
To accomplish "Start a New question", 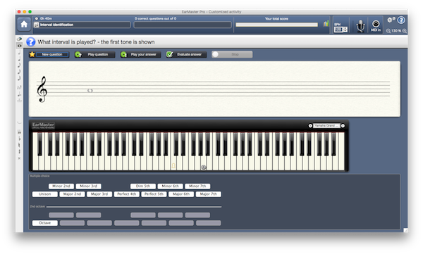I will pyautogui.click(x=52, y=54).
